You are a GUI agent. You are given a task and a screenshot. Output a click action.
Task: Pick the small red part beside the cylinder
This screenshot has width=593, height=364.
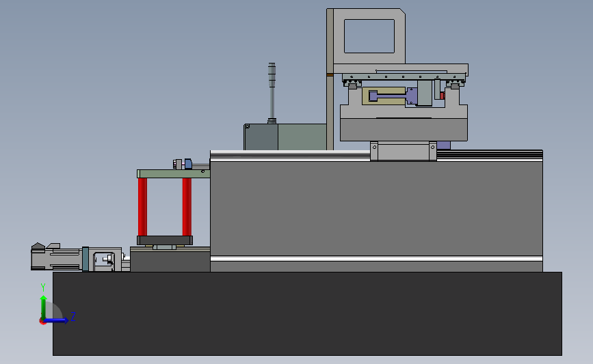click(x=442, y=96)
